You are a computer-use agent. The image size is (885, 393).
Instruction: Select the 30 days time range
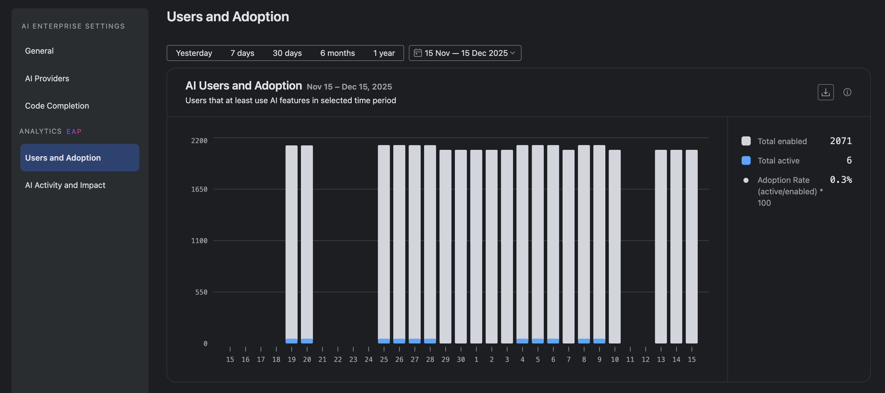(287, 53)
